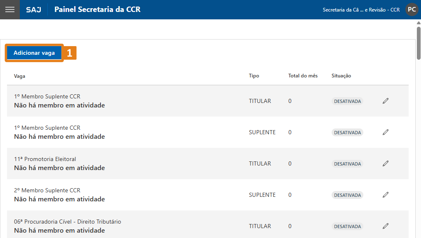The height and width of the screenshot is (238, 421).
Task: Click the Total do mês column header
Action: (303, 76)
